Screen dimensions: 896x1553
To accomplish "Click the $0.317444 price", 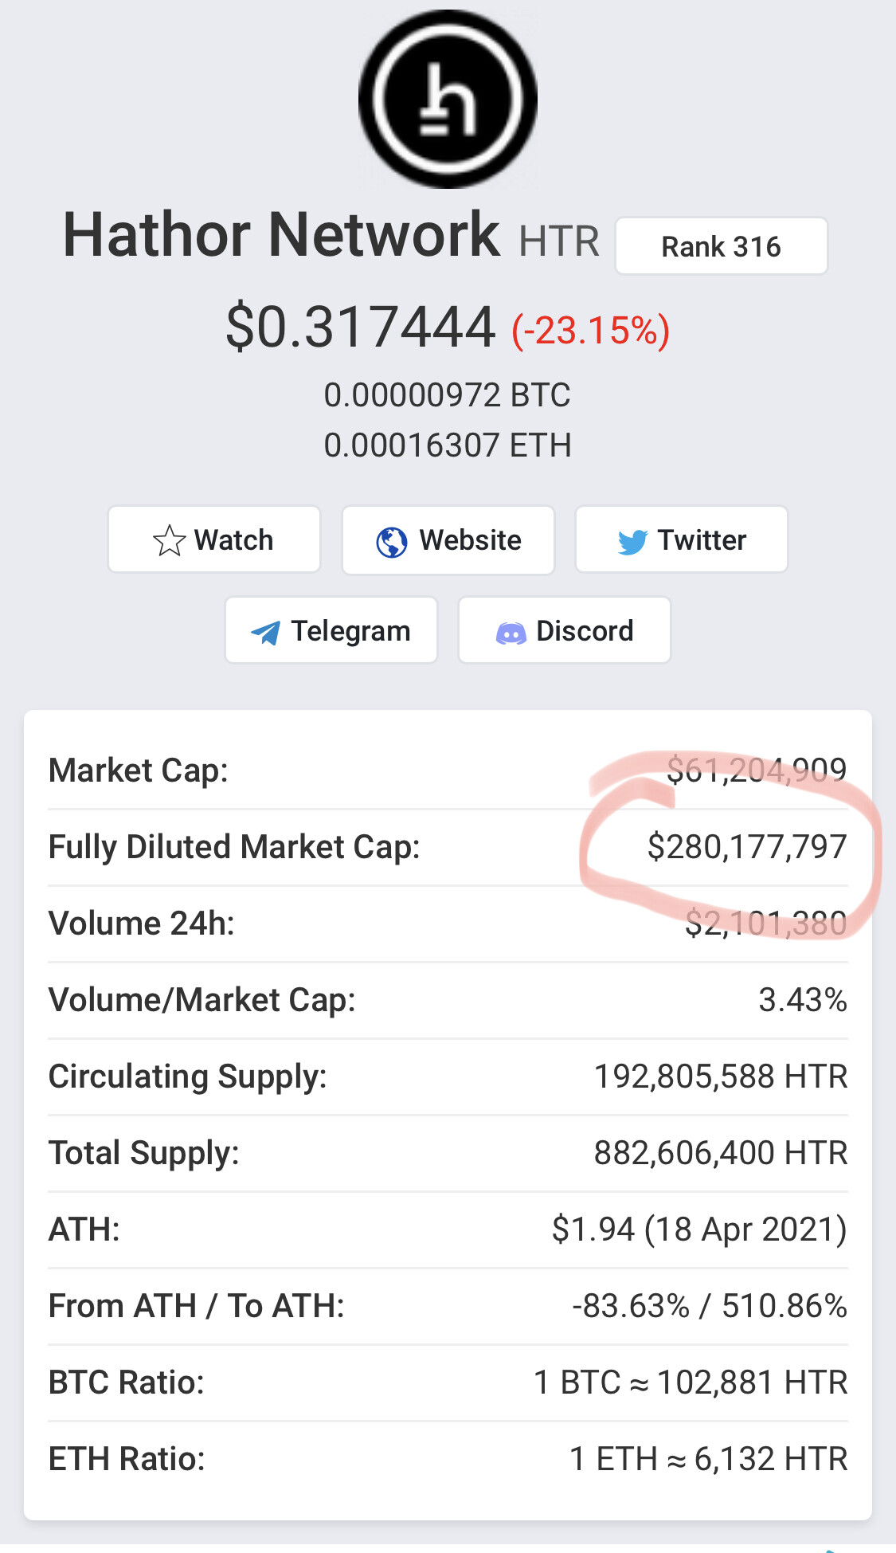I will click(361, 327).
